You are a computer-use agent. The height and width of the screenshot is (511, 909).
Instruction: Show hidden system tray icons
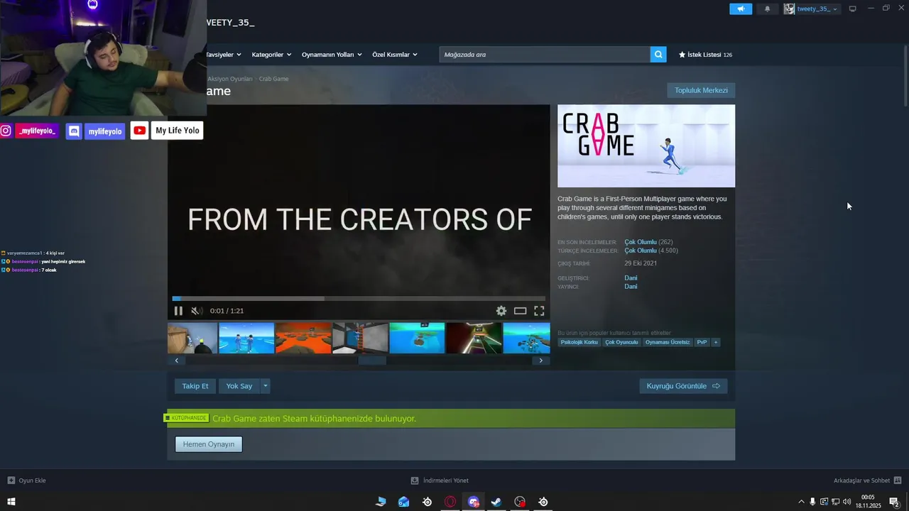802,502
